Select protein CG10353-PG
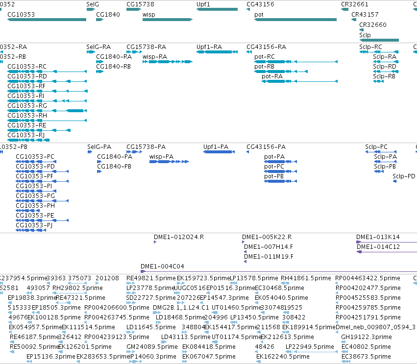The image size is (417, 364). coord(42,201)
